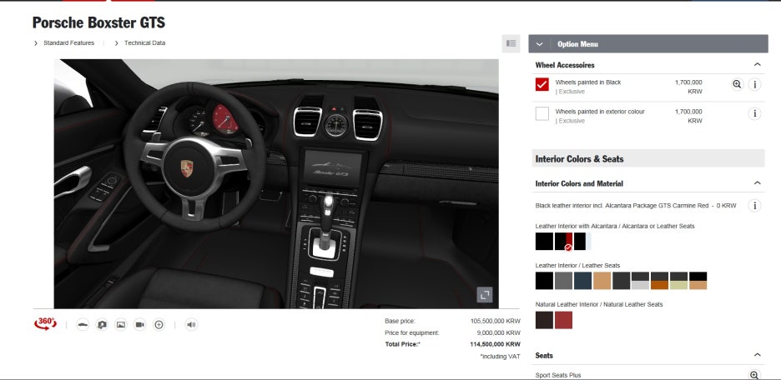Select dark brown natural leather swatch
This screenshot has height=380, width=781.
(x=544, y=320)
